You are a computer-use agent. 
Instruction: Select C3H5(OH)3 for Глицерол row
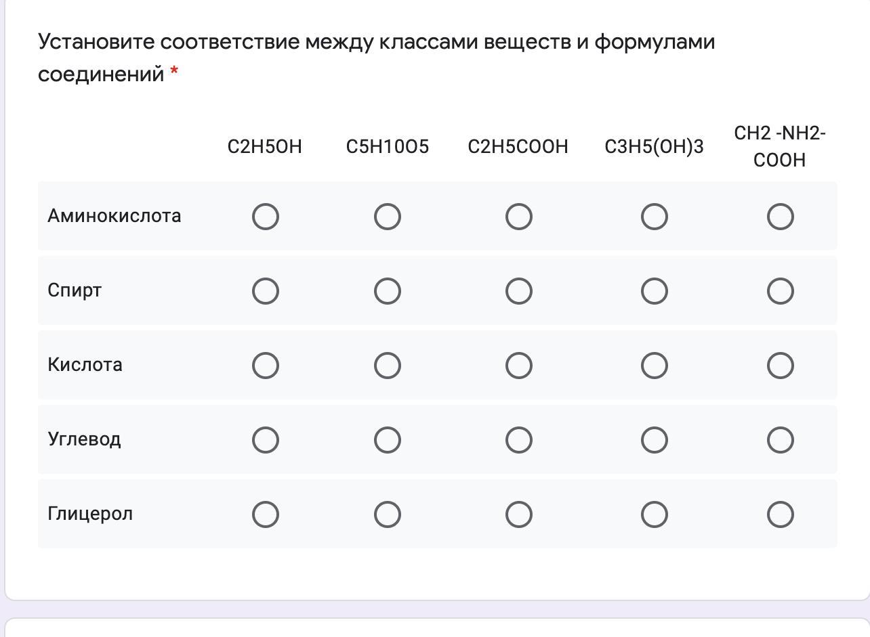tap(654, 514)
